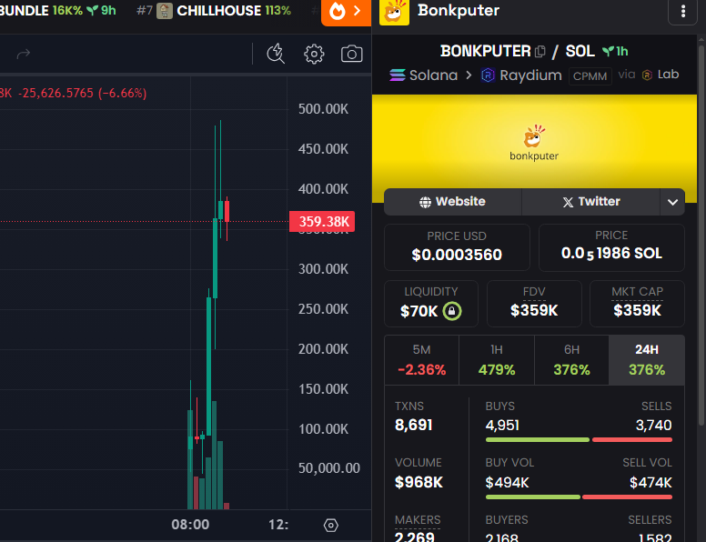Click the BUY VOL $494K value
The image size is (706, 542).
click(x=507, y=483)
